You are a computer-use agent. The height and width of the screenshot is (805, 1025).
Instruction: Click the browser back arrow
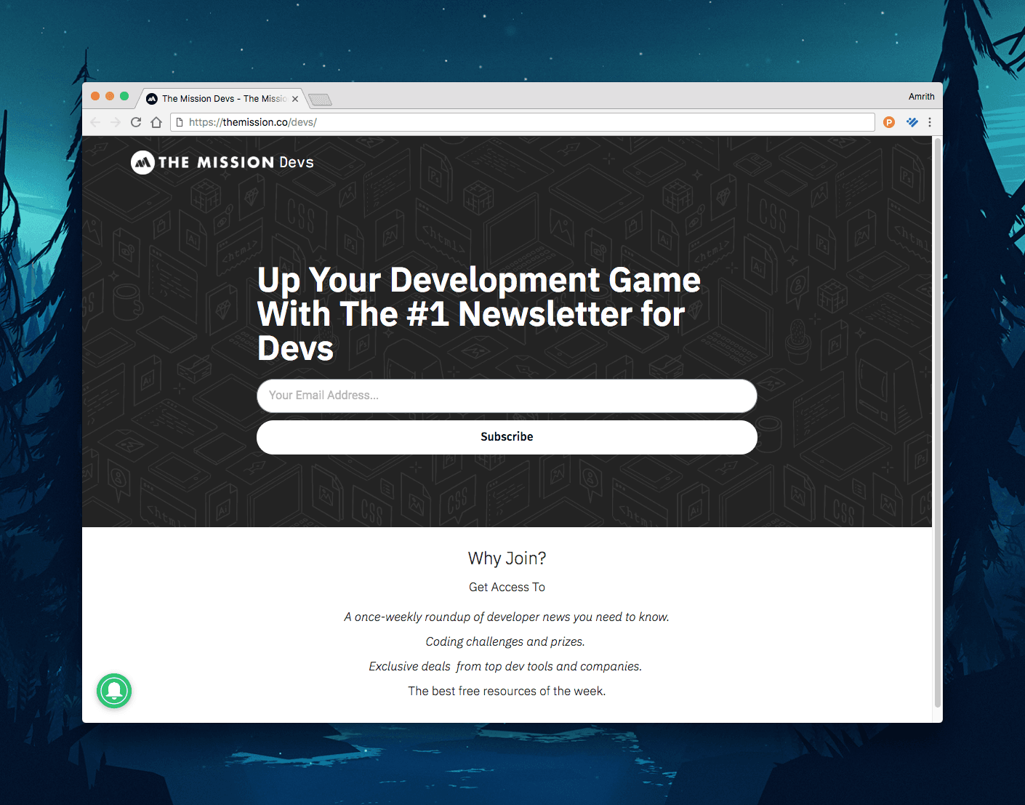pyautogui.click(x=95, y=122)
